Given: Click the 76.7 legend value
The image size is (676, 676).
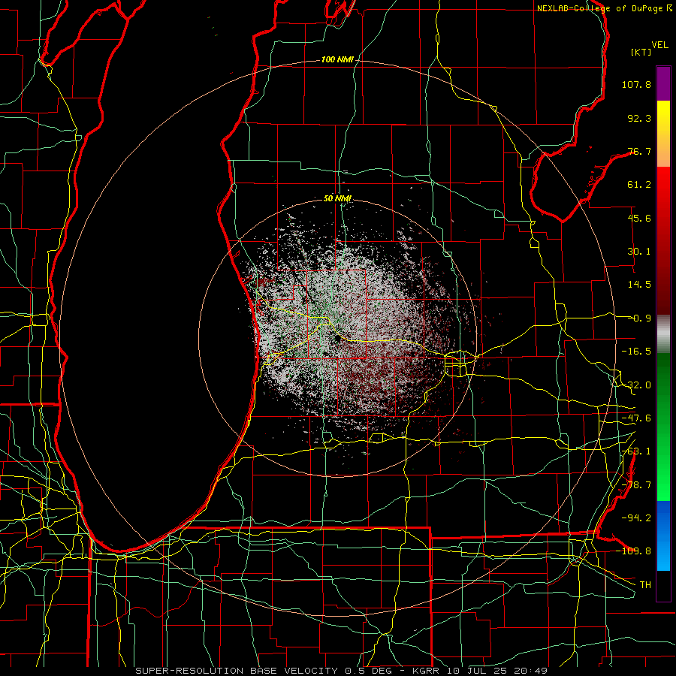Looking at the screenshot, I should coord(639,151).
